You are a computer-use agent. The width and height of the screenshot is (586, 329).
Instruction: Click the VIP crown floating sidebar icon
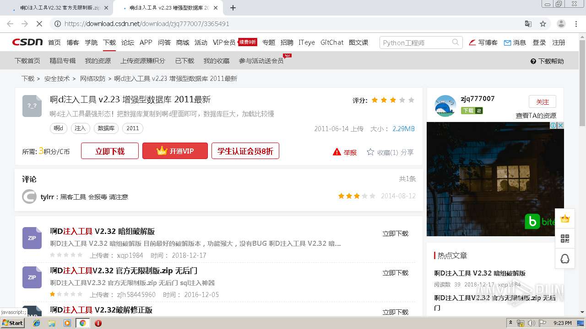(565, 219)
